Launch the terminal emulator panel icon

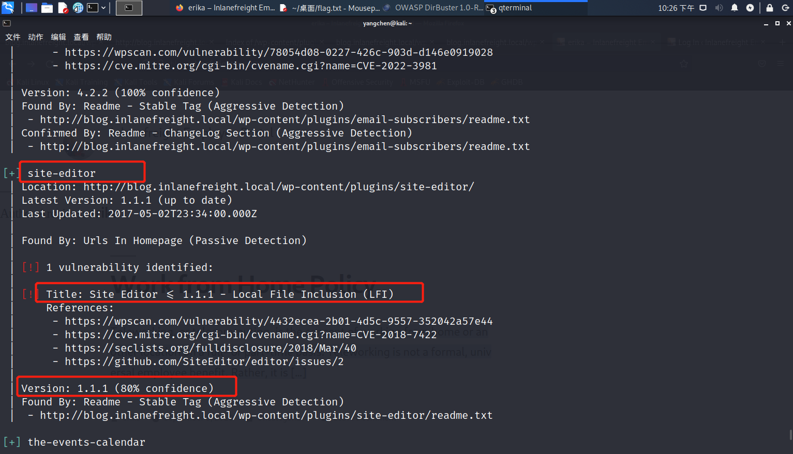coord(93,8)
